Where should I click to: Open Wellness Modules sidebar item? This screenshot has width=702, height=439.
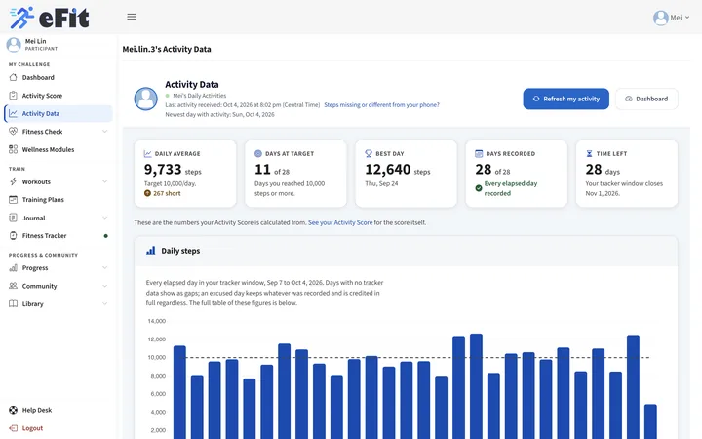tap(58, 149)
